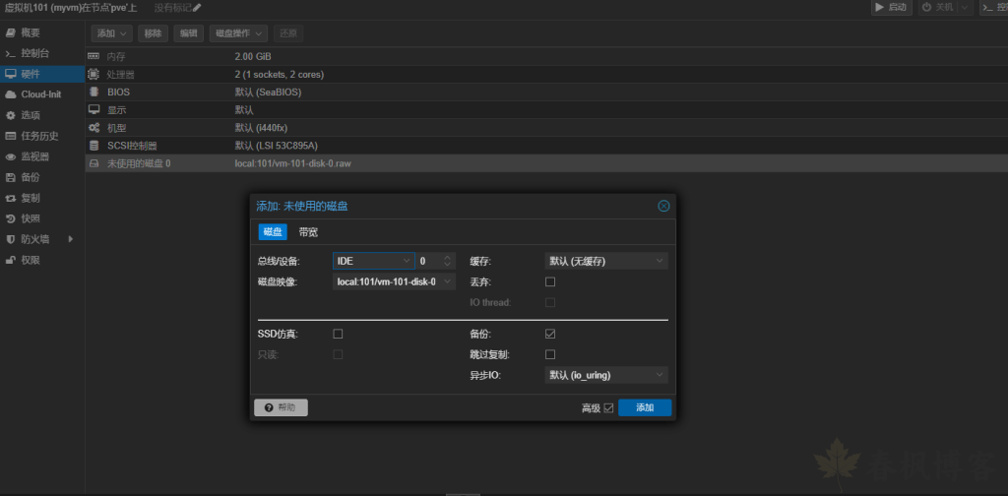This screenshot has width=1008, height=496.
Task: Uncheck the 备份 backup checkbox in dialog
Action: 550,334
